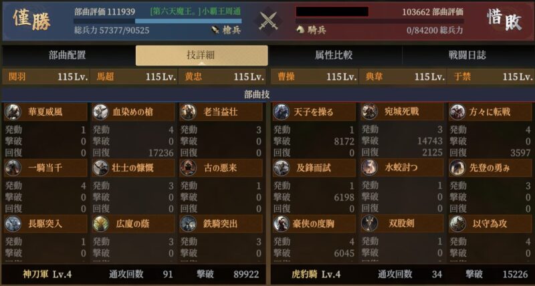The image size is (535, 286).
Task: Click the crossed swords battle emblem
Action: point(268,21)
